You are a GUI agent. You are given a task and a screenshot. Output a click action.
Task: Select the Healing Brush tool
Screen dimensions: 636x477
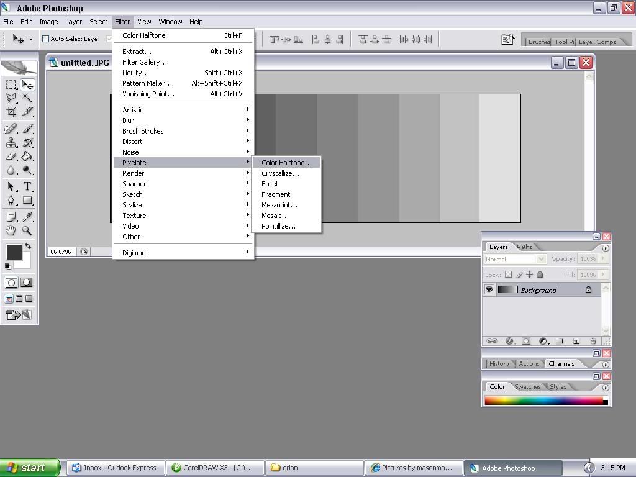[x=11, y=129]
